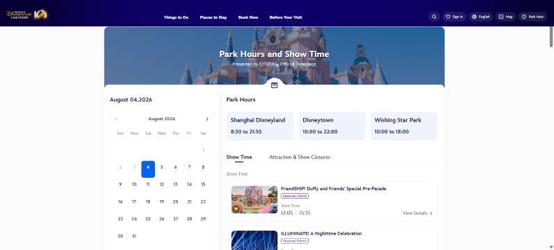The width and height of the screenshot is (554, 250).
Task: Select August 24 in calendar
Action: tap(134, 219)
